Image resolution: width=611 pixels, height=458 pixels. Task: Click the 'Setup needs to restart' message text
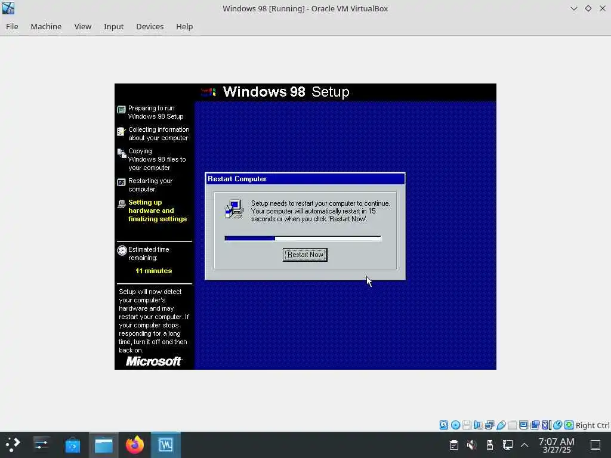tap(320, 211)
